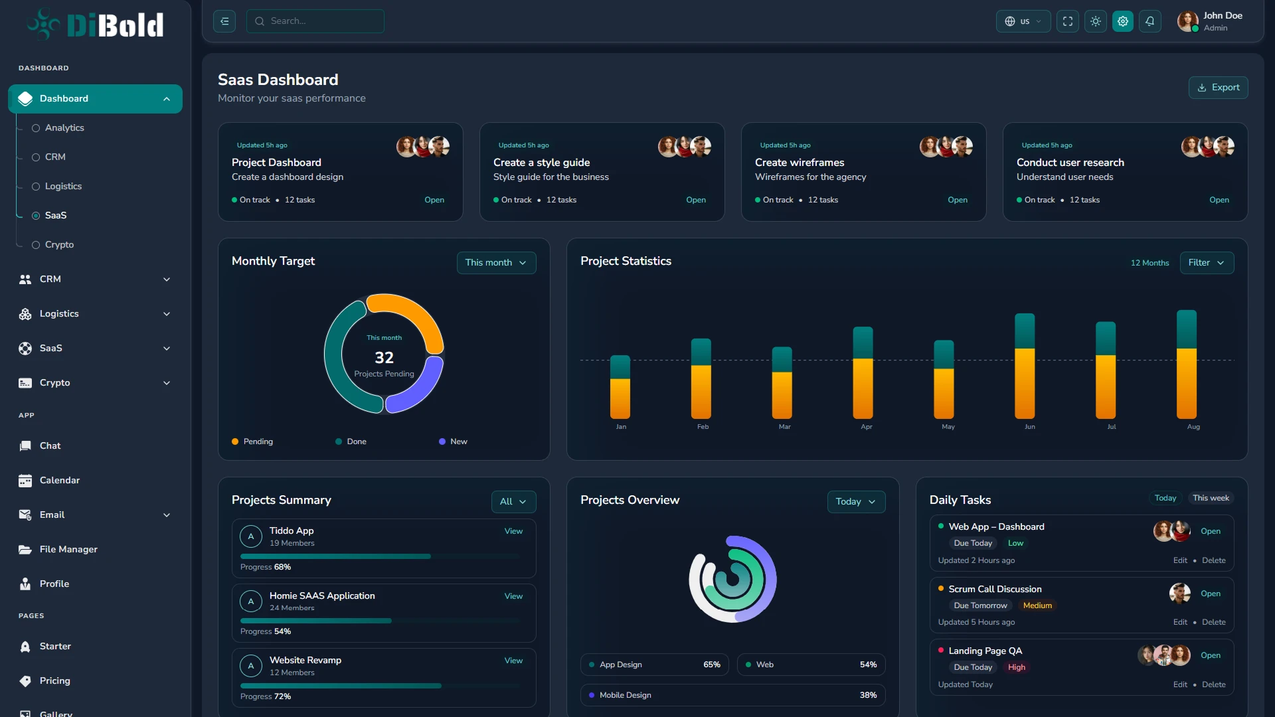Open the File Manager menu item

(95, 550)
